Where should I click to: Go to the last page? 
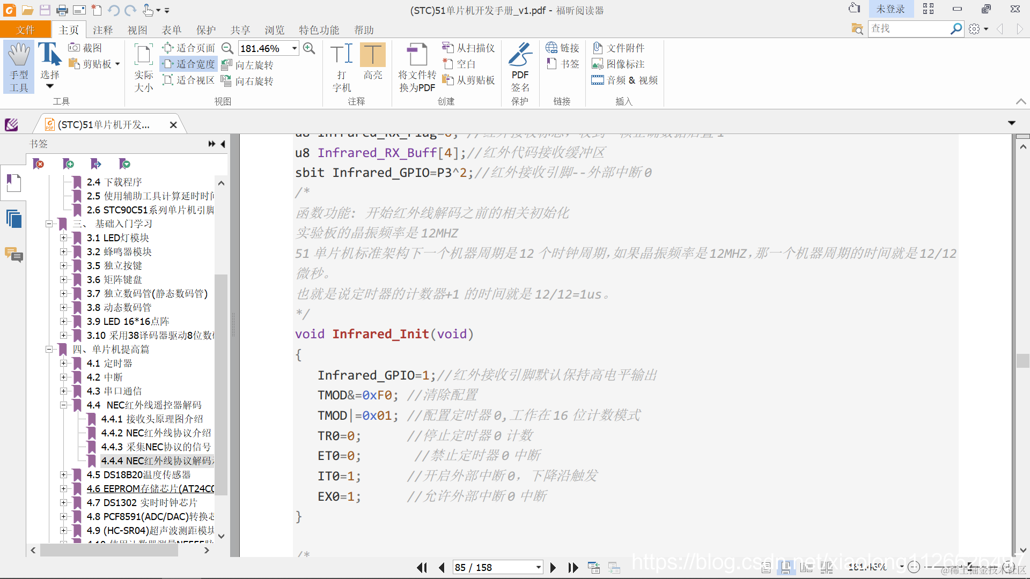click(573, 567)
